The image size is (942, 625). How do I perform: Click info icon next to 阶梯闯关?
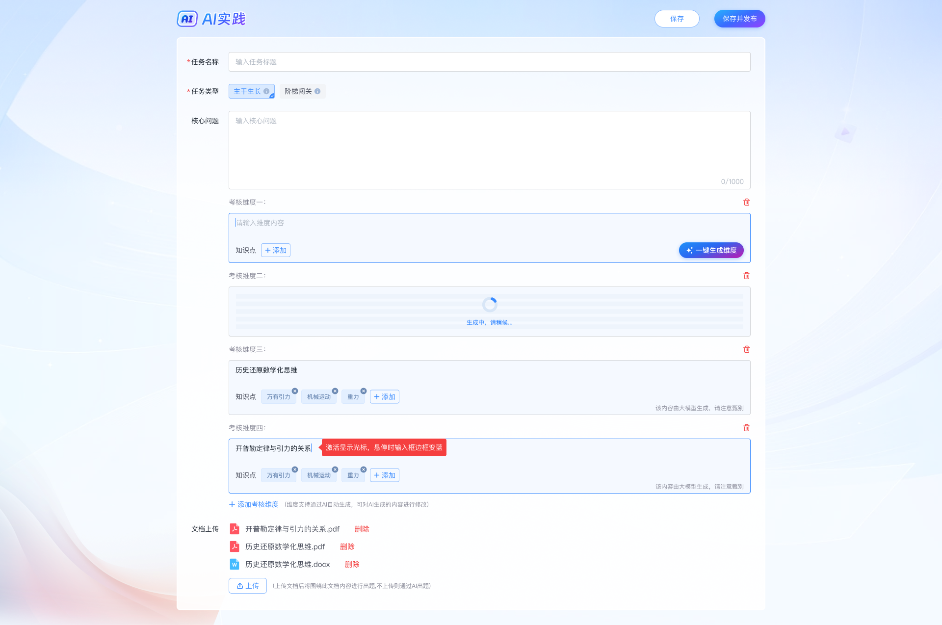[317, 91]
